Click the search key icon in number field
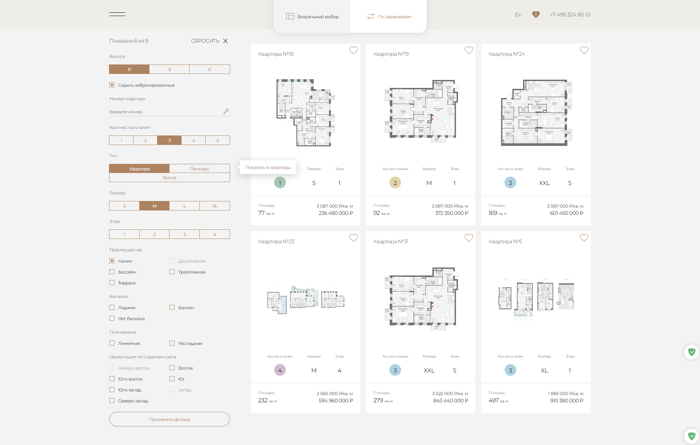The image size is (700, 445). point(226,111)
